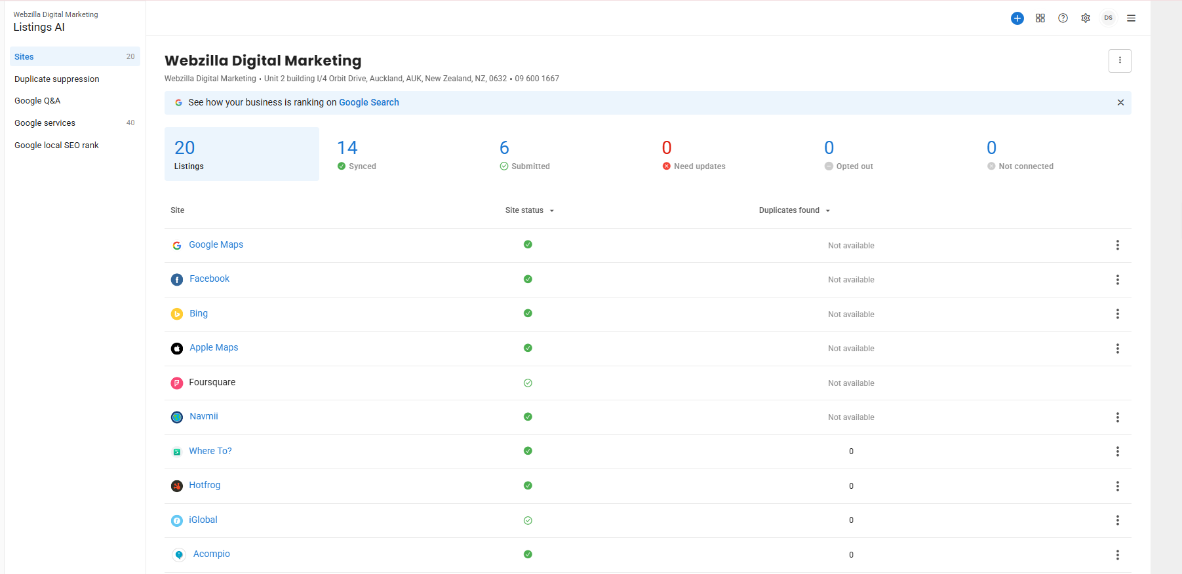Image resolution: width=1182 pixels, height=574 pixels.
Task: Open the Facebook listing link
Action: tap(209, 278)
